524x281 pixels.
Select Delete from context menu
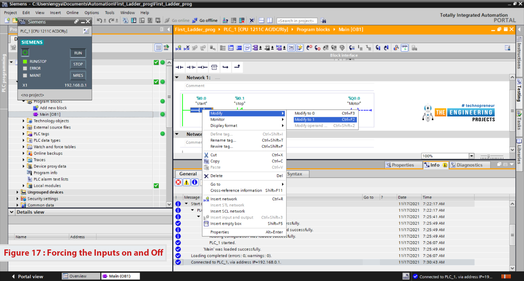[x=244, y=176]
